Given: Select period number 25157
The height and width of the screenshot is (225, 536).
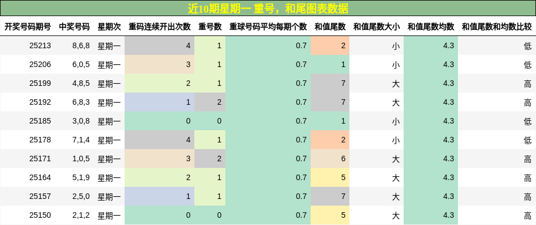Looking at the screenshot, I should click(40, 196).
